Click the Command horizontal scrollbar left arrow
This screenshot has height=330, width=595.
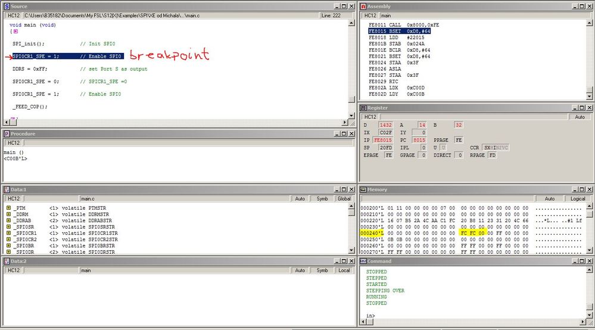(363, 322)
